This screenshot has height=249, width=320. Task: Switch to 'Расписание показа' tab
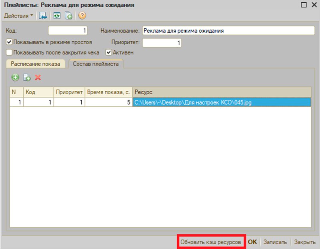click(x=36, y=64)
